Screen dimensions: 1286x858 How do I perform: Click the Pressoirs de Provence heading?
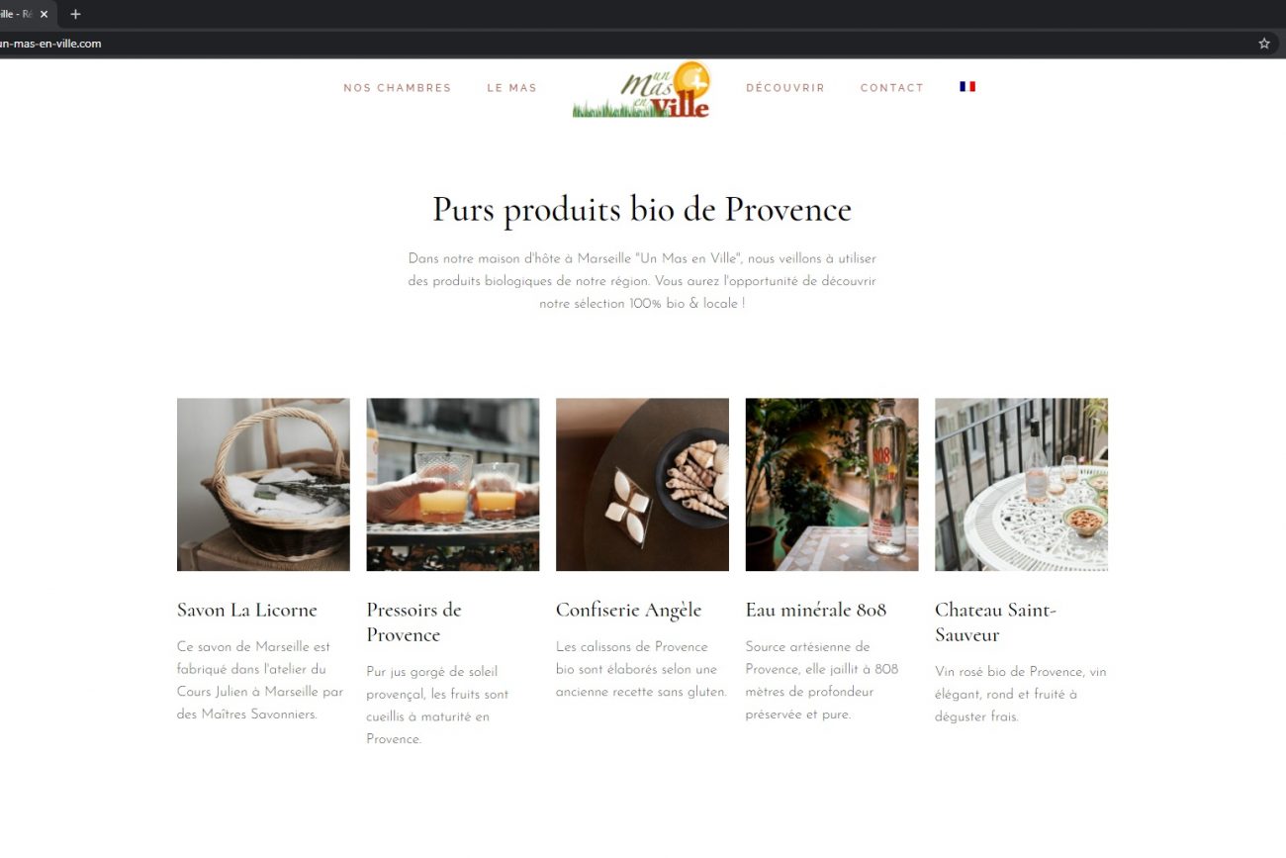414,622
